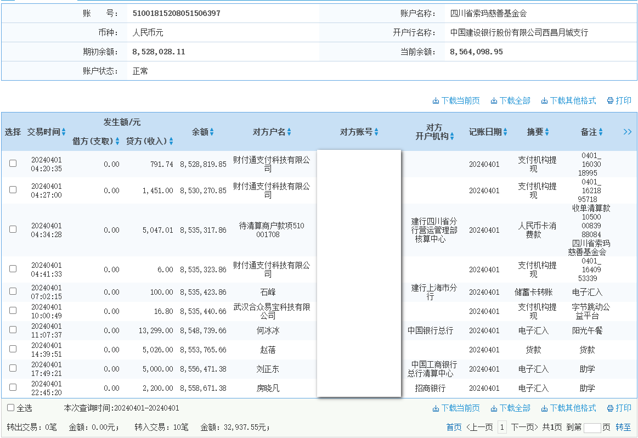This screenshot has width=638, height=438.
Task: Click 阳光午餐 remark cell
Action: tap(587, 330)
